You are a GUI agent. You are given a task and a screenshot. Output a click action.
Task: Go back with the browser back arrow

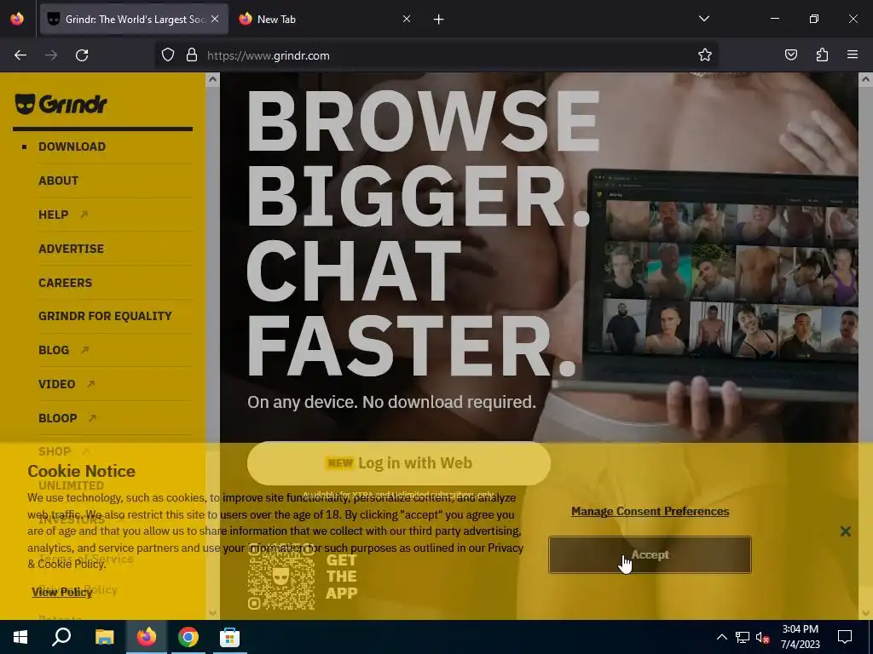[20, 55]
